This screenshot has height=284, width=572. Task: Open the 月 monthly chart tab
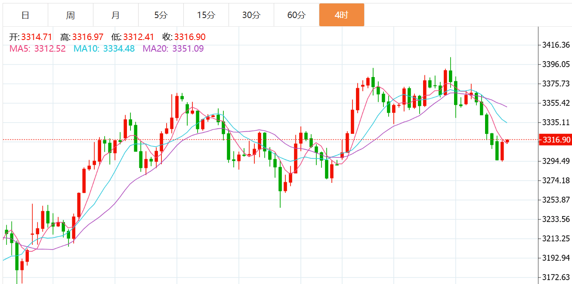(x=116, y=15)
